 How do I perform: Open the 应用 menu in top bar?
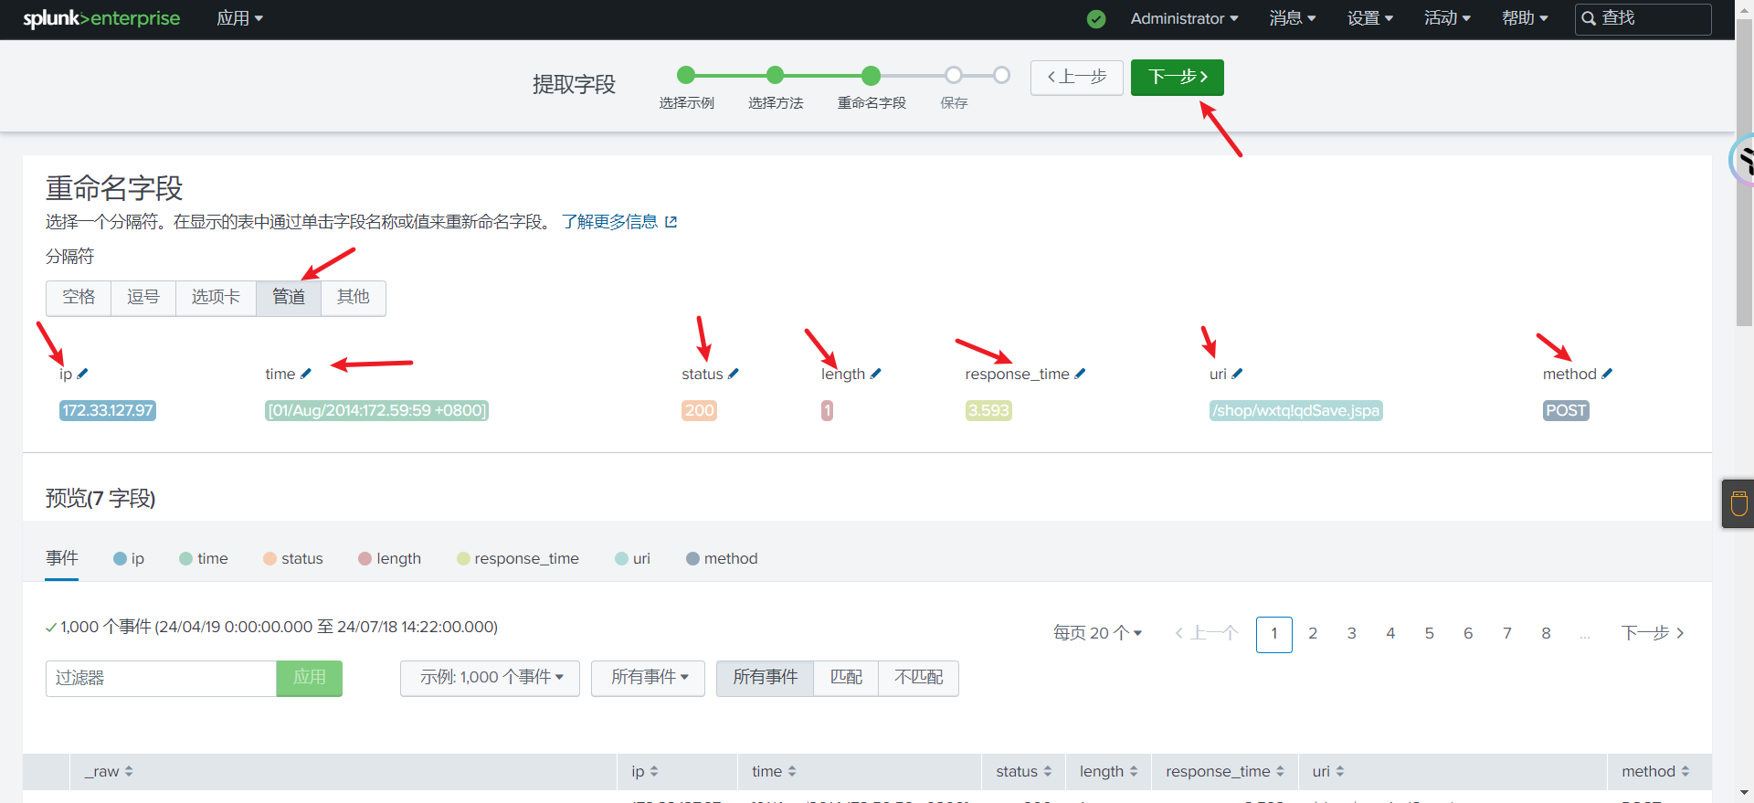pyautogui.click(x=239, y=19)
